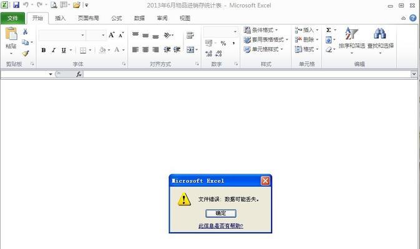Open 套用表格格式 table format menu
This screenshot has width=420, height=249.
coord(266,40)
